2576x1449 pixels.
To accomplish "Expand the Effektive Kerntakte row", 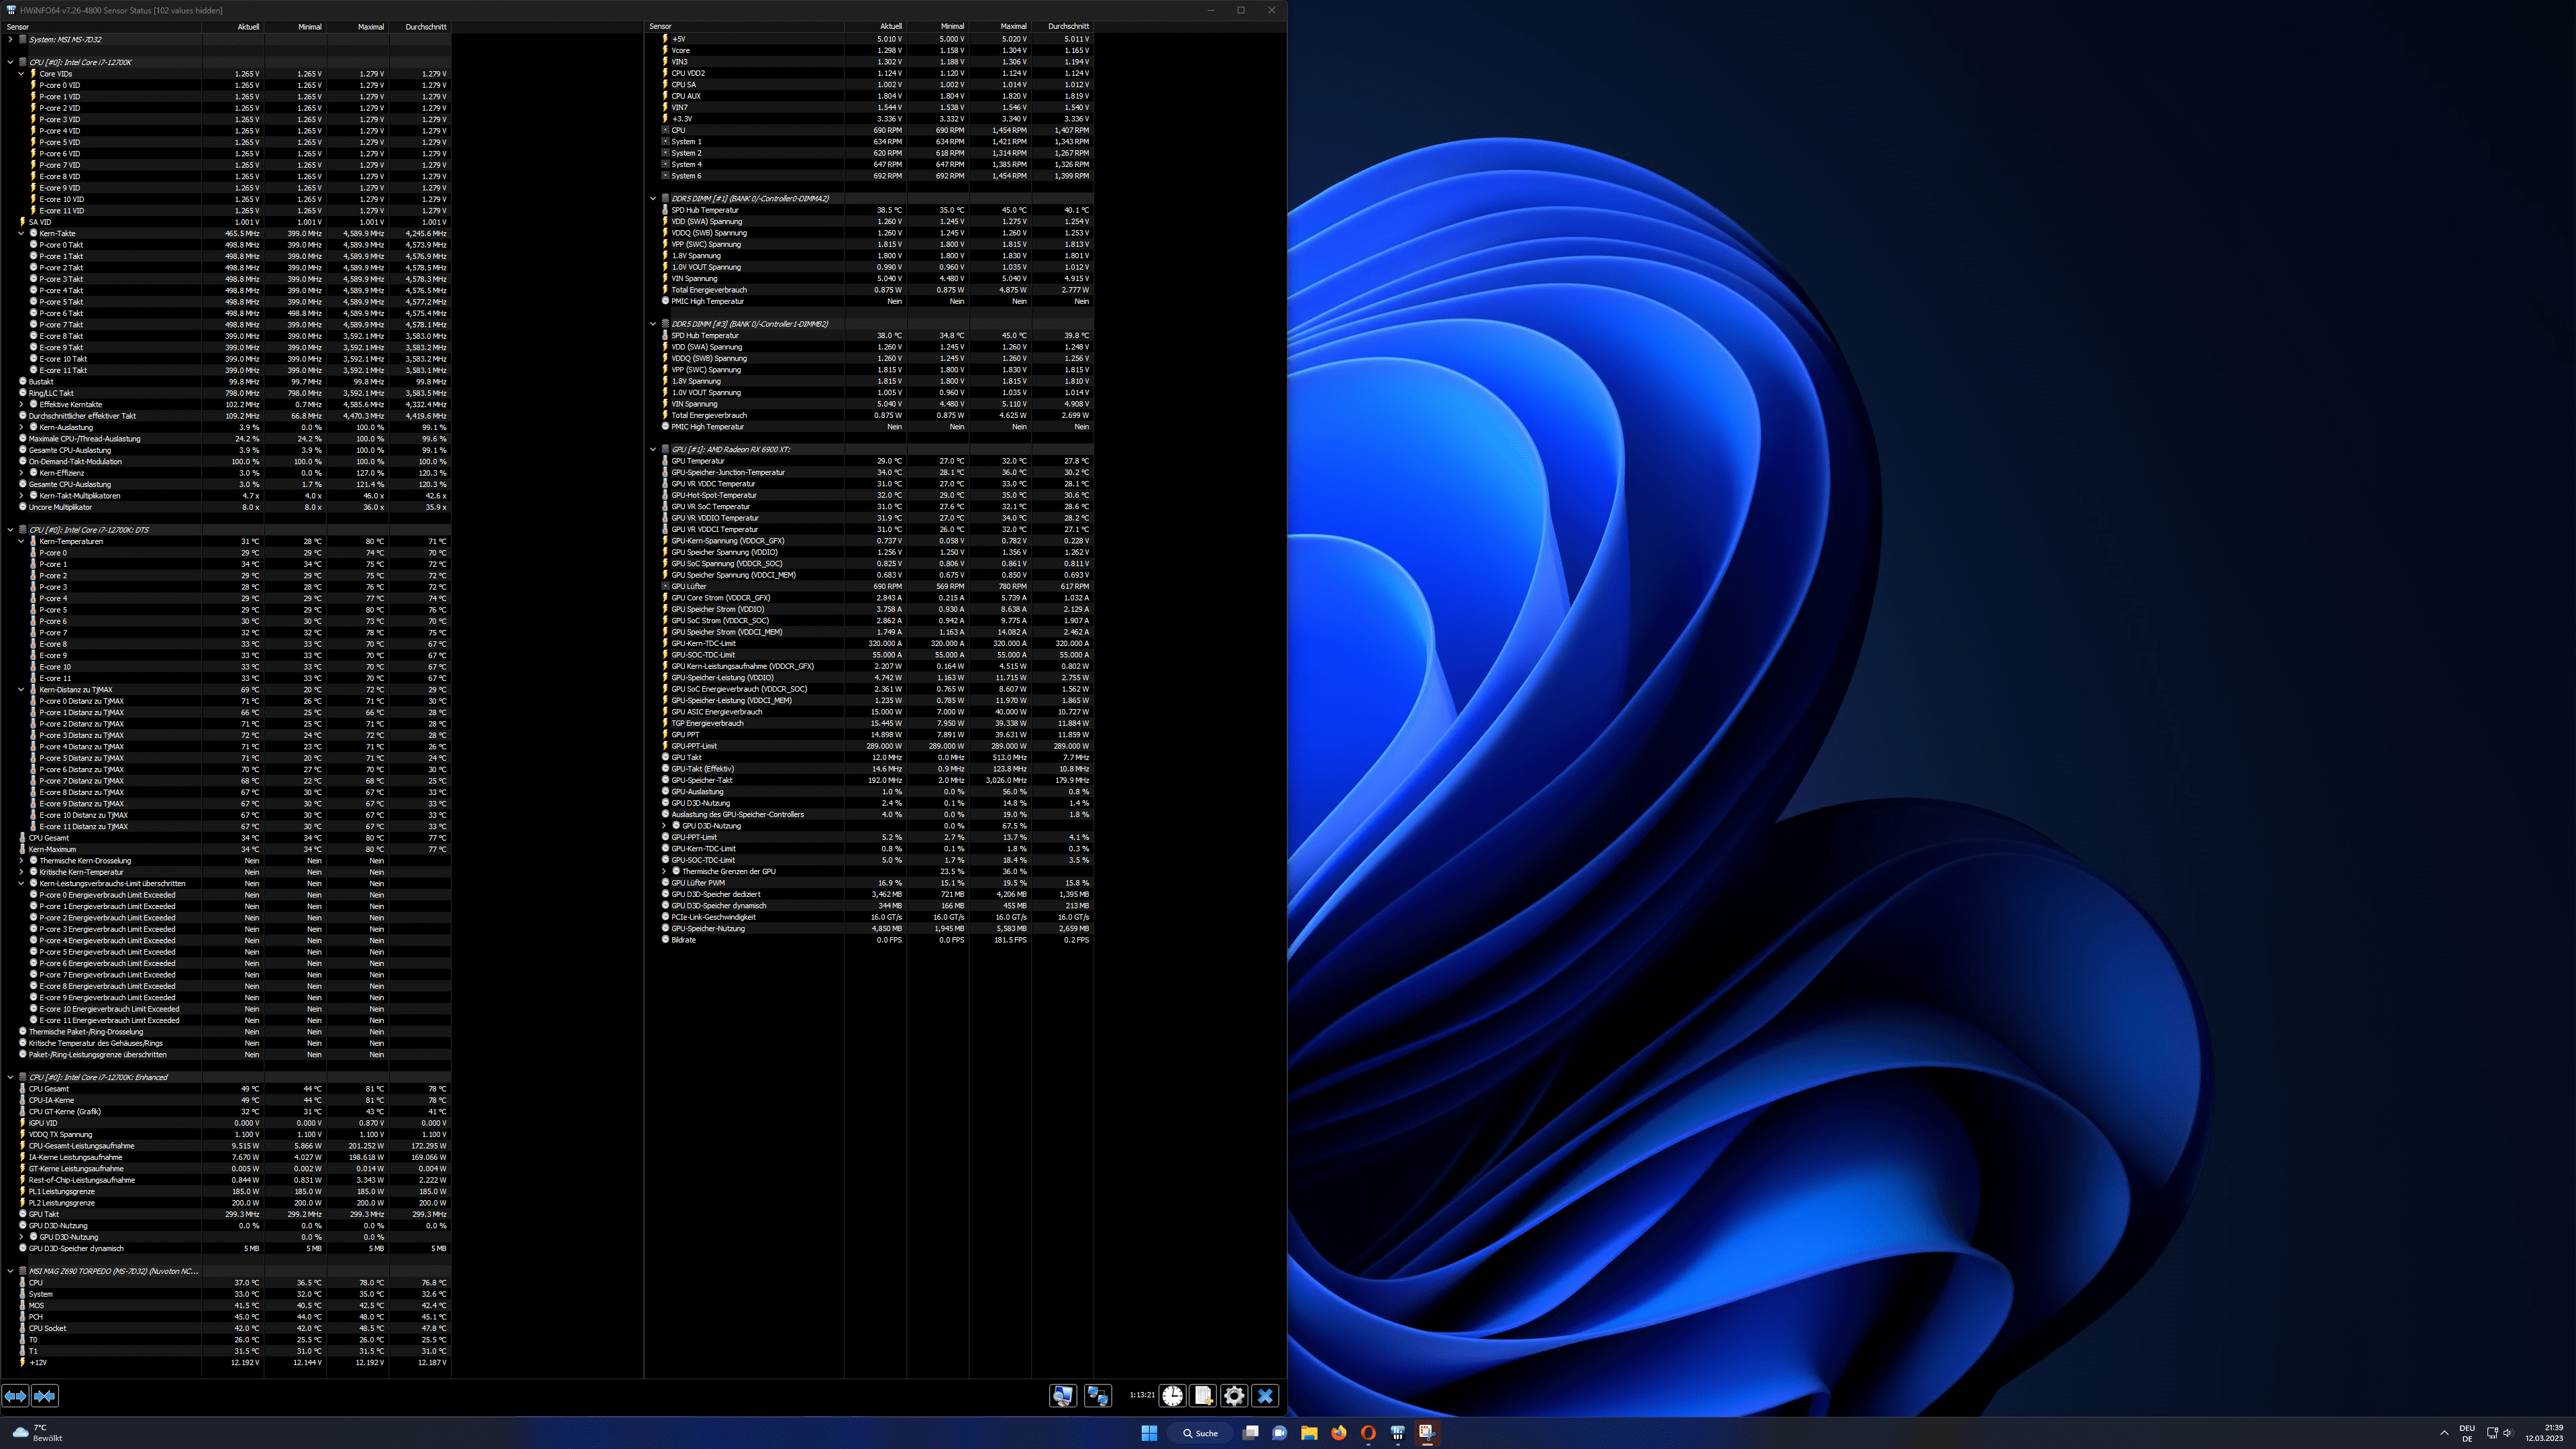I will (x=21, y=405).
